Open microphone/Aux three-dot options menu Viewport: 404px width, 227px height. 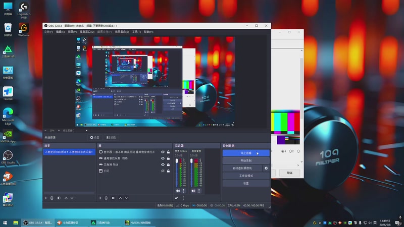(x=184, y=191)
